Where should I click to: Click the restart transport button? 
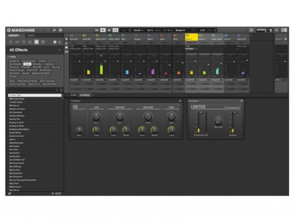click(x=96, y=30)
